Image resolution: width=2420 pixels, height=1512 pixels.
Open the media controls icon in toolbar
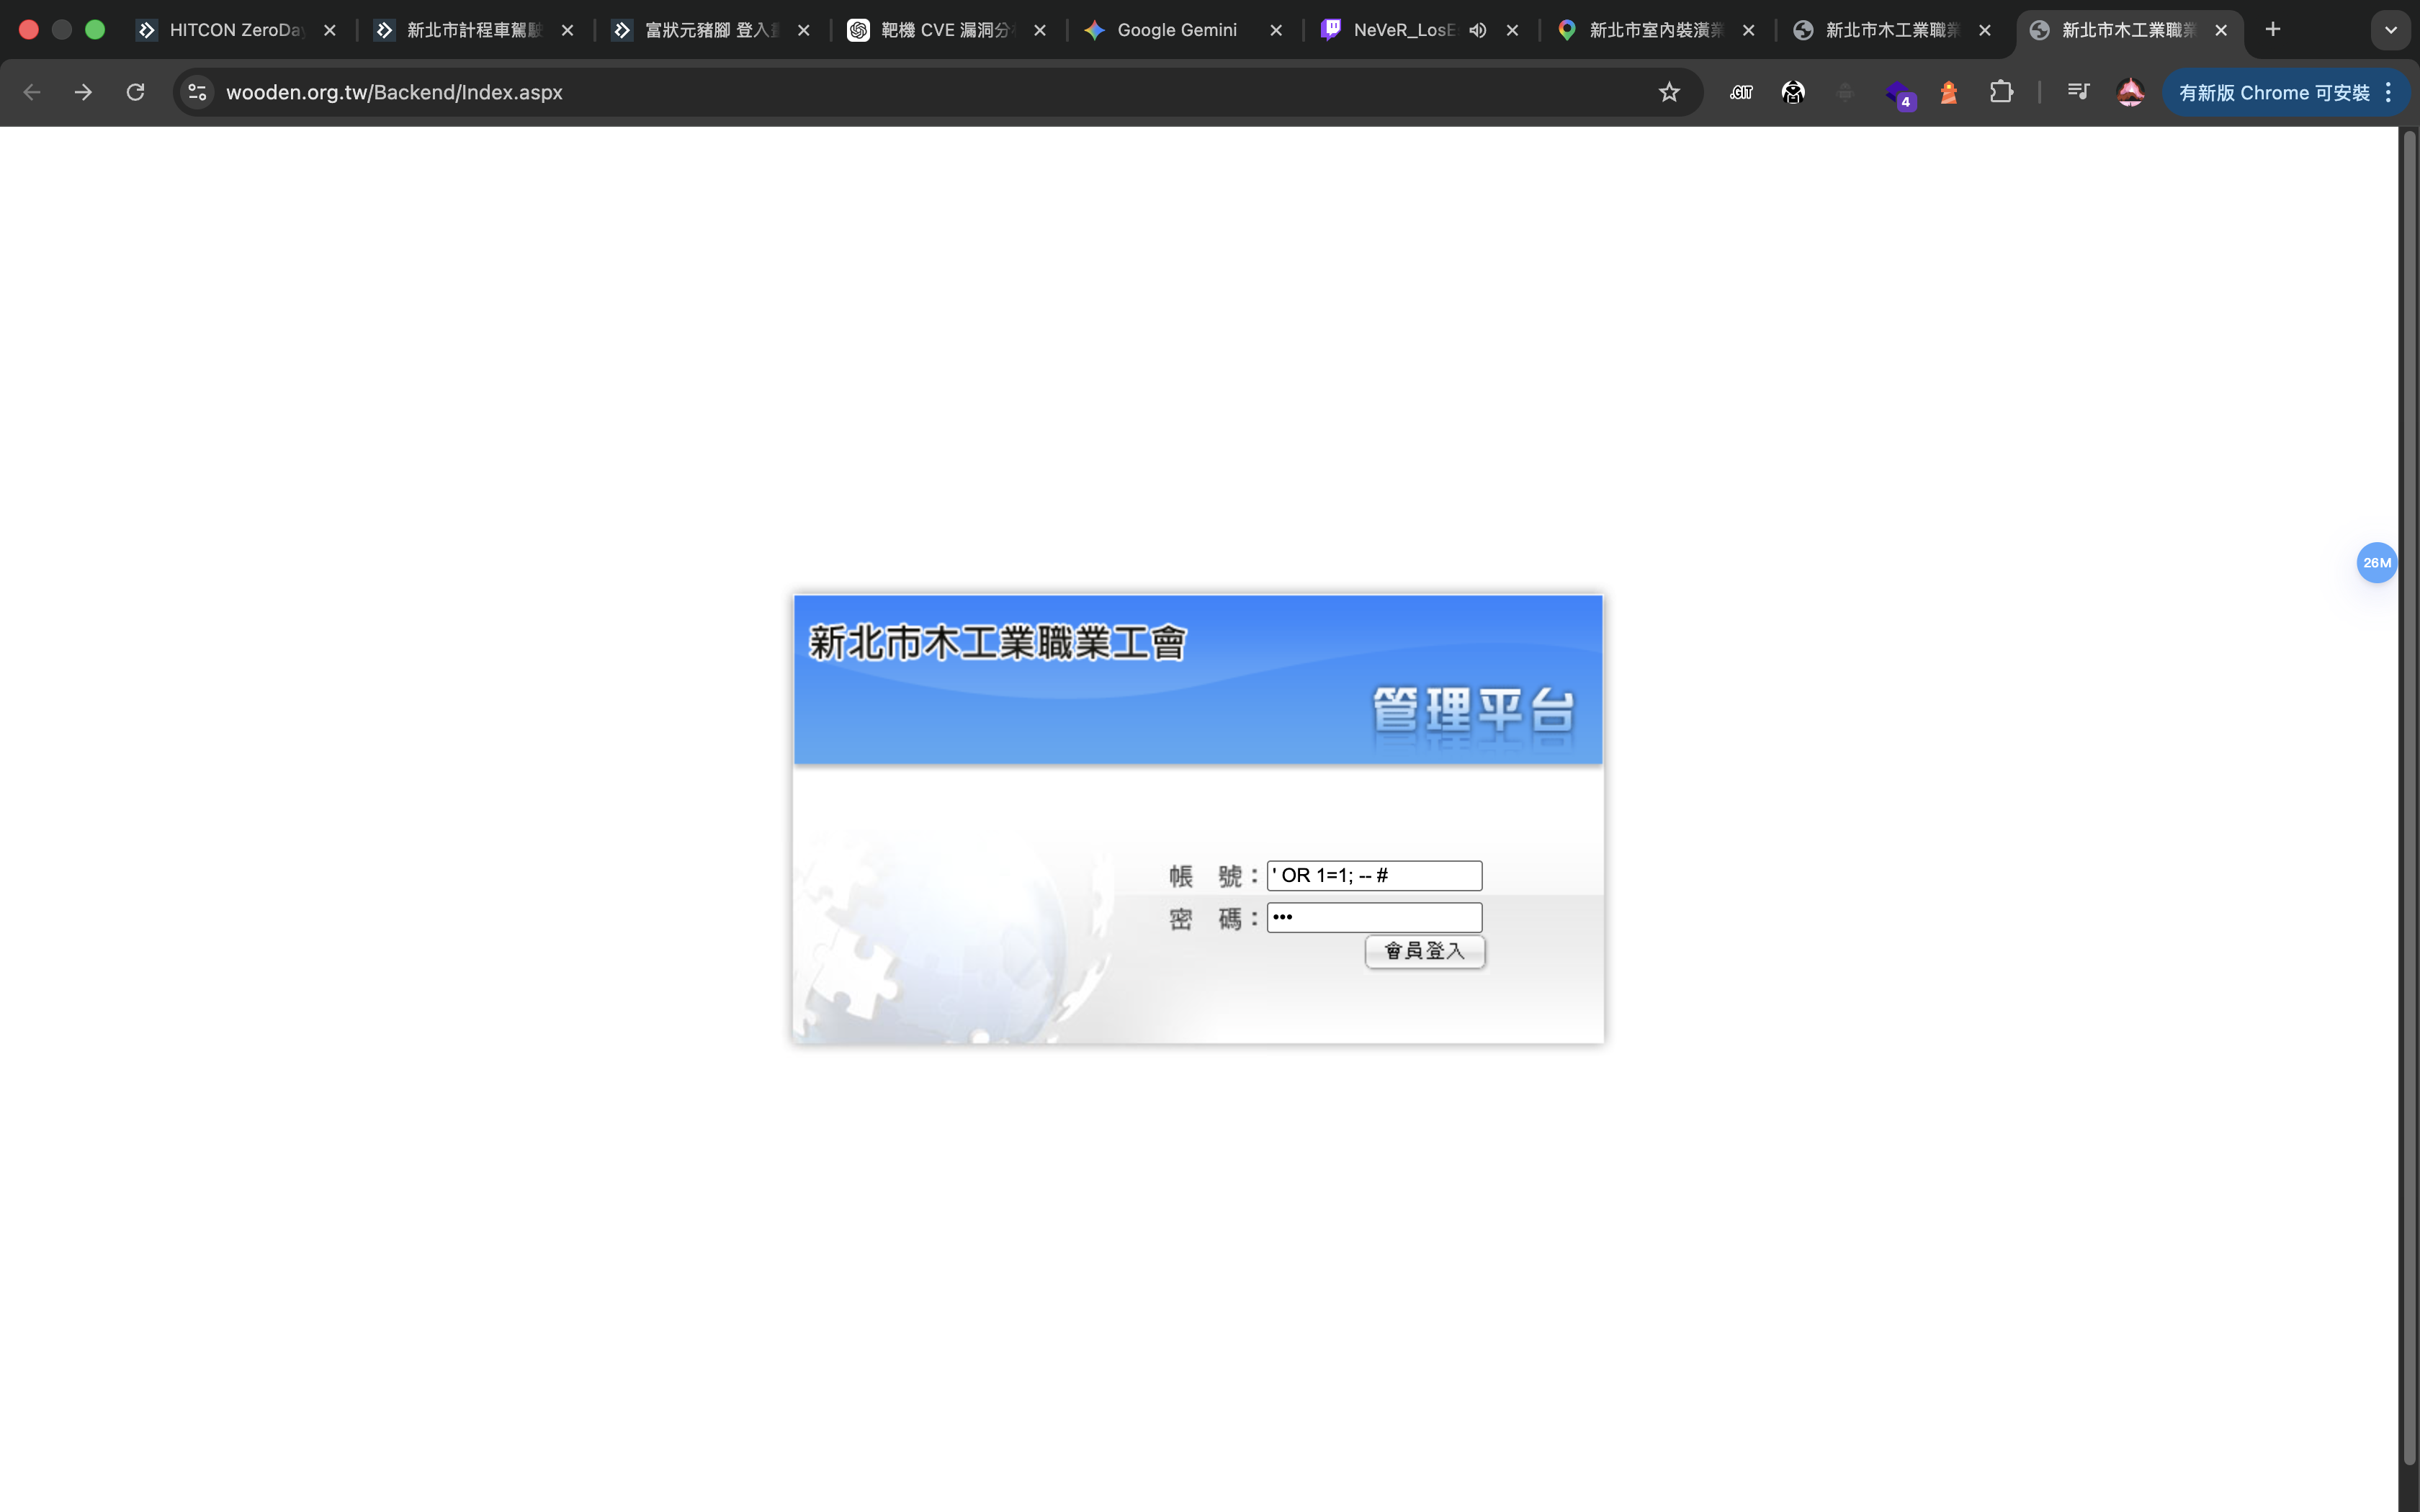(x=2078, y=92)
